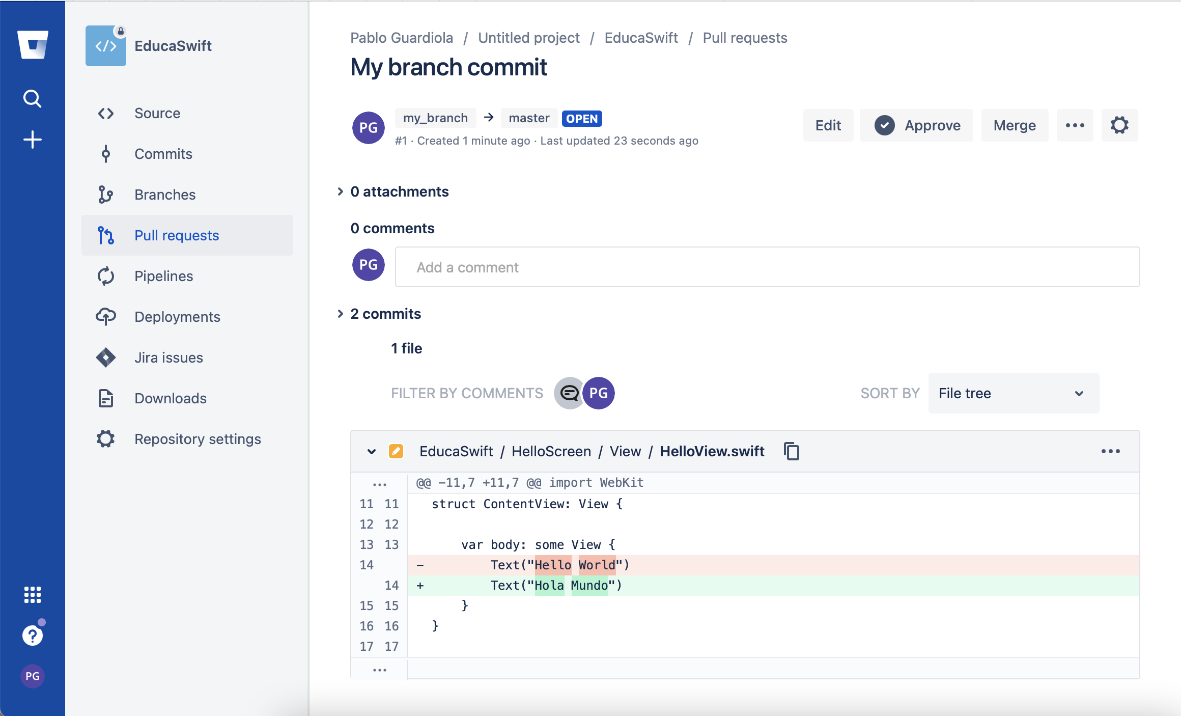
Task: Click the 'My branch commit' title
Action: click(448, 67)
